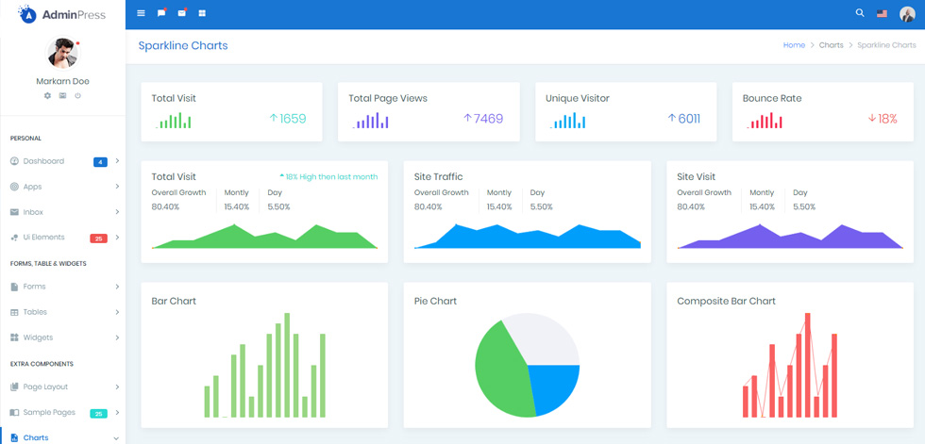
Task: Expand the Inbox menu chevron
Action: [117, 211]
